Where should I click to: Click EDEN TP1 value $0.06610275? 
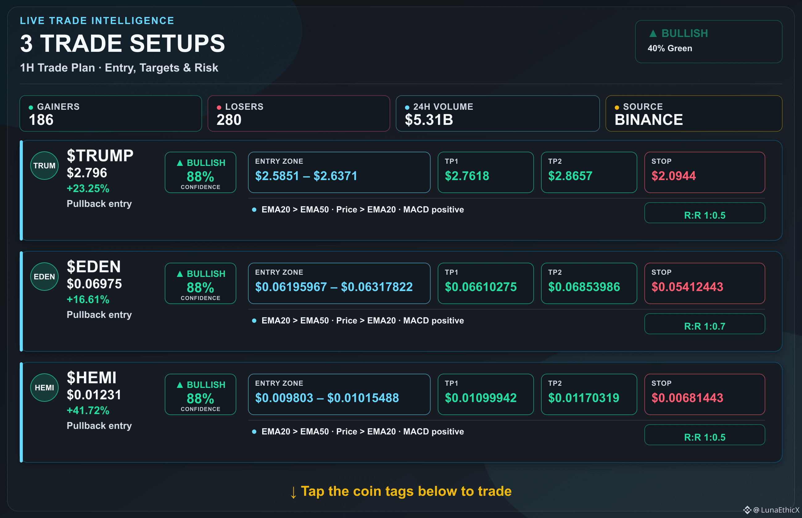point(481,287)
